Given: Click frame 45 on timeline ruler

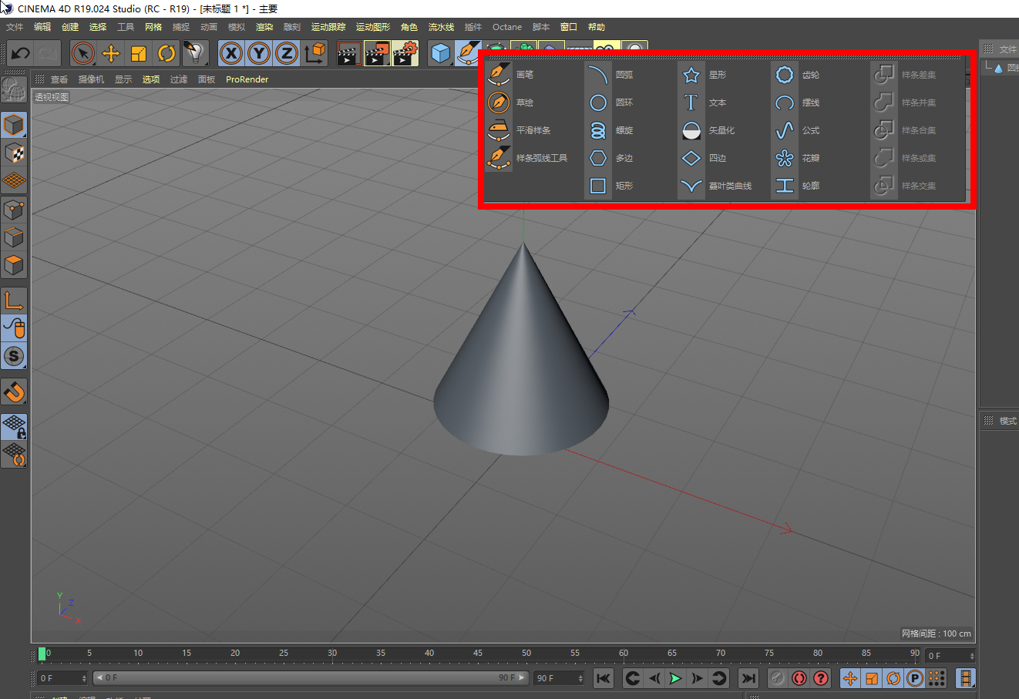Looking at the screenshot, I should (x=478, y=654).
